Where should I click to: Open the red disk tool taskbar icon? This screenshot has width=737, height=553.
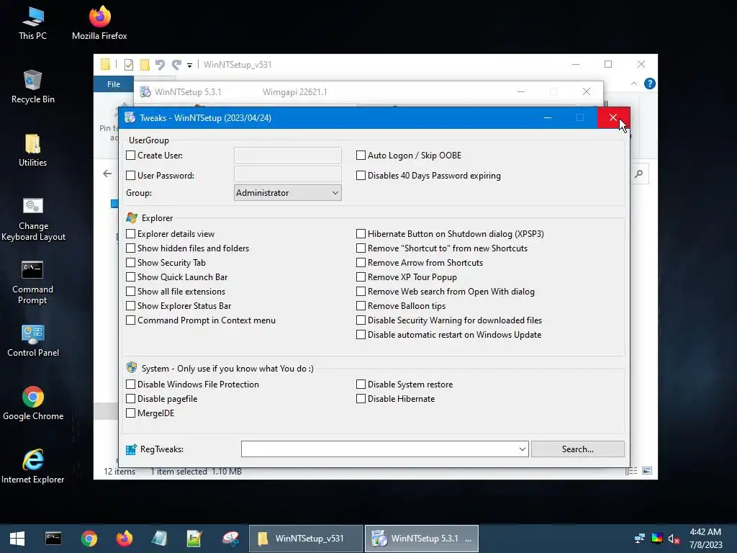231,539
